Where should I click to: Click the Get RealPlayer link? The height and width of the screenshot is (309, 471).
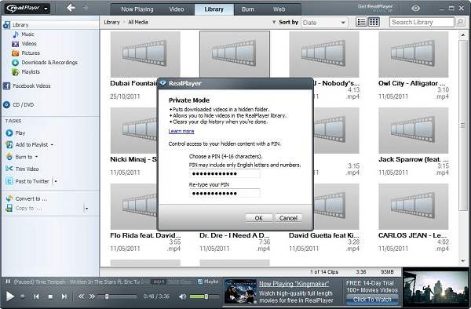tap(375, 7)
